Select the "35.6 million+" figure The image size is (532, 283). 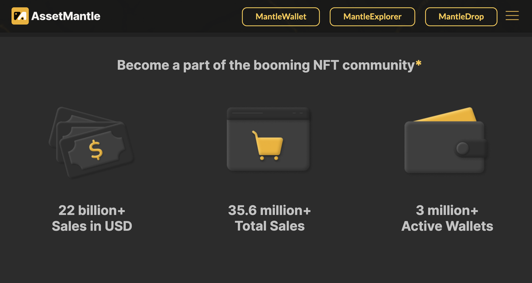pos(269,210)
